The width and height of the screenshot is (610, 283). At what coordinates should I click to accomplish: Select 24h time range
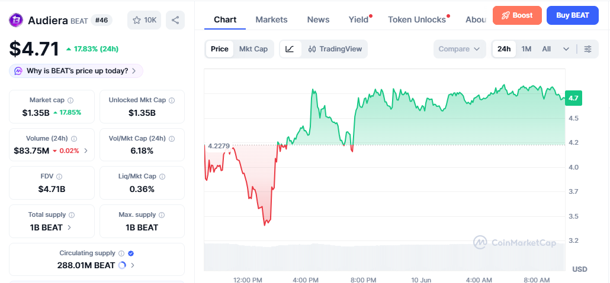[504, 49]
